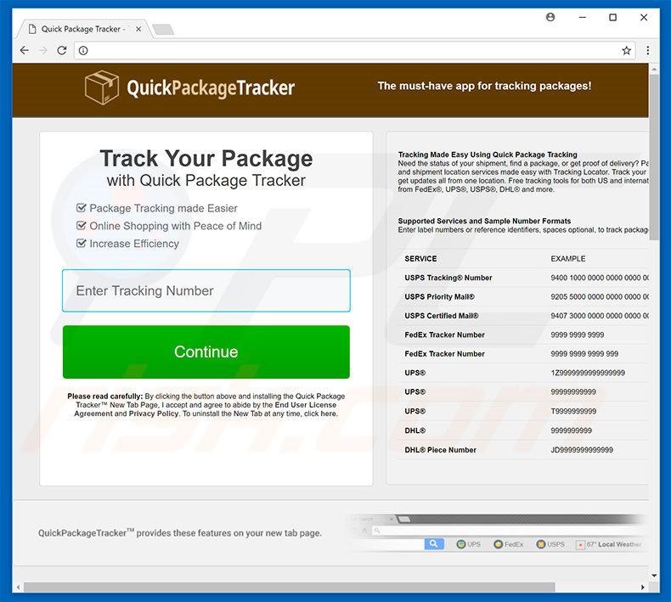Click the must-have app tagline text
671x602 pixels.
[484, 86]
